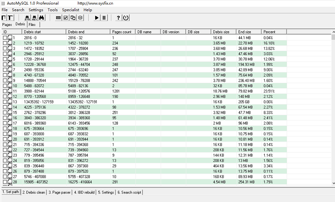Sort by the Percent column header
335x202 pixels.
coord(274,32)
